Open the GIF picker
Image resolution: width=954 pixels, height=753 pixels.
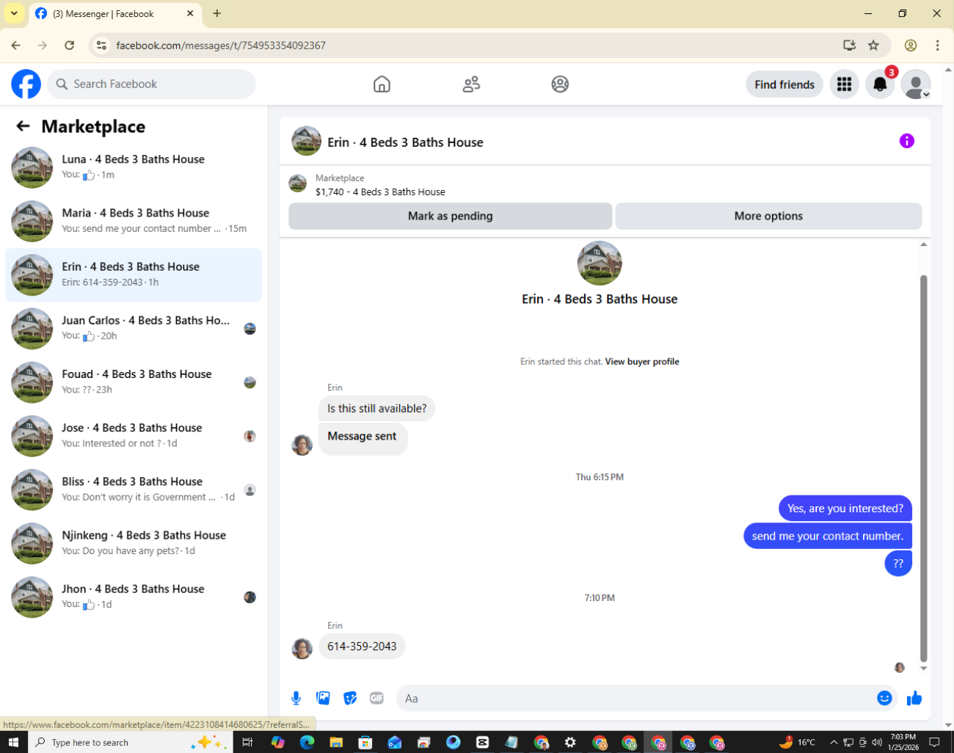pyautogui.click(x=376, y=698)
